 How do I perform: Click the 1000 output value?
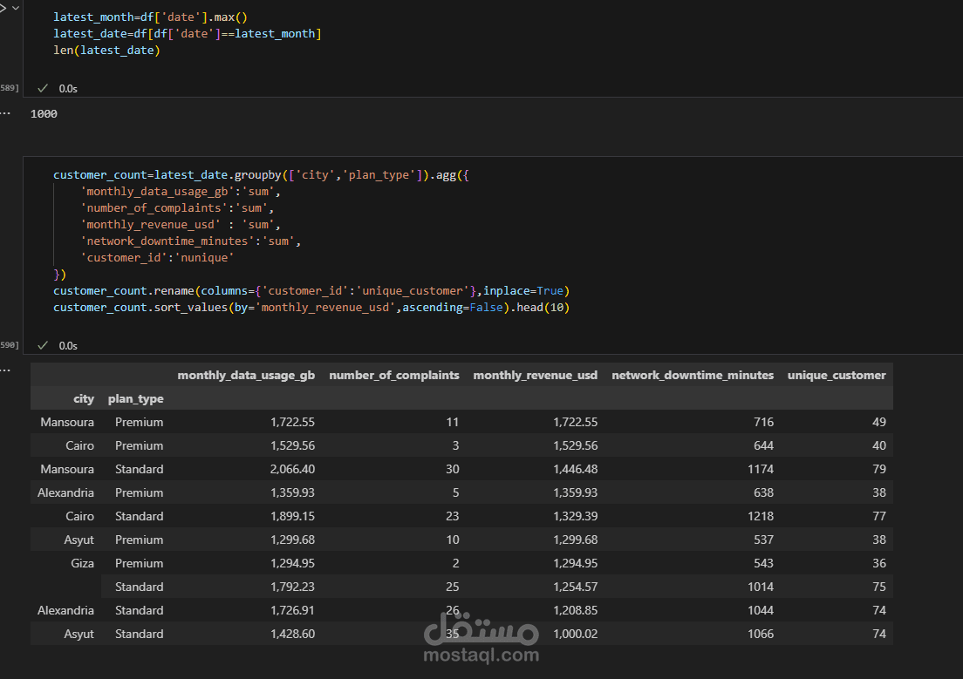pos(44,113)
